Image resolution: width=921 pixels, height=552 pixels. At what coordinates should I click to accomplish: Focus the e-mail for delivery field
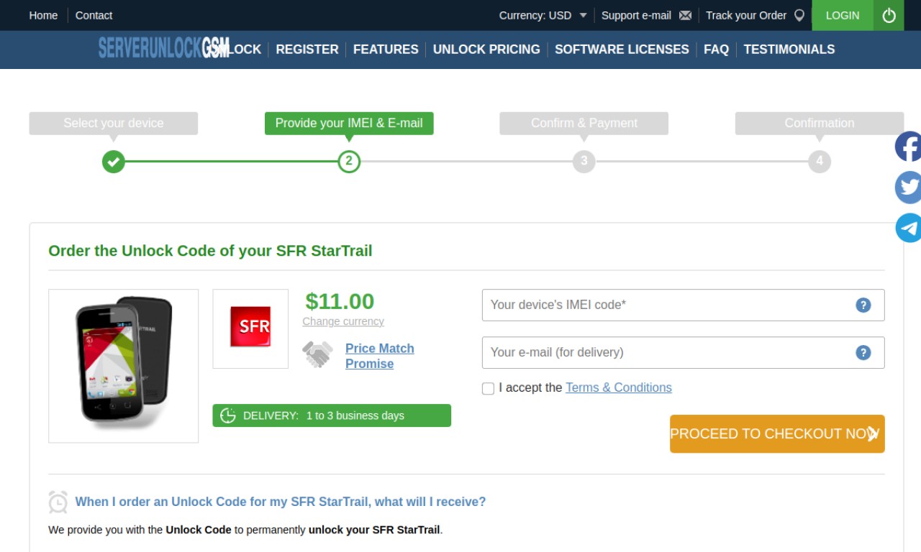pyautogui.click(x=683, y=352)
